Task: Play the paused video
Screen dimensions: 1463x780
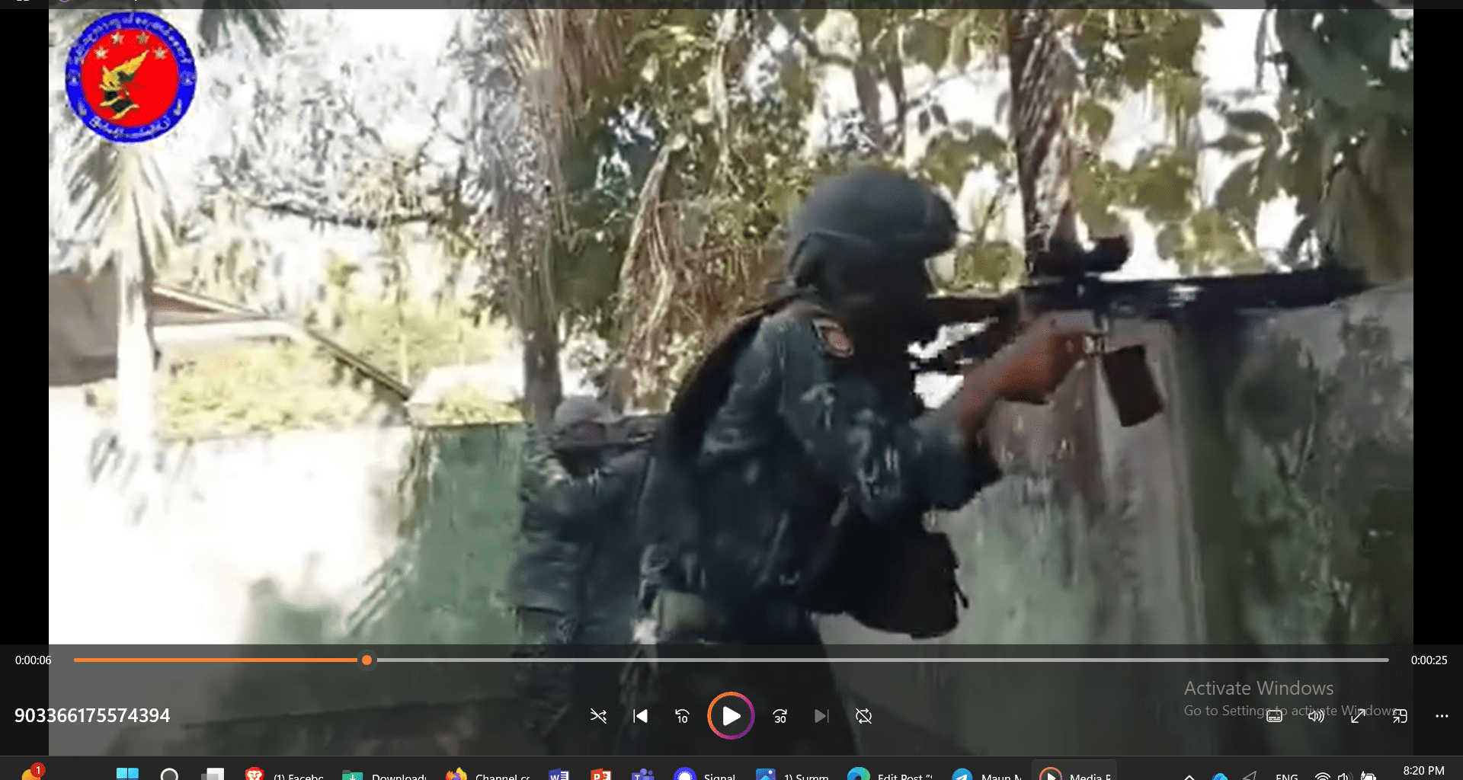Action: [730, 716]
